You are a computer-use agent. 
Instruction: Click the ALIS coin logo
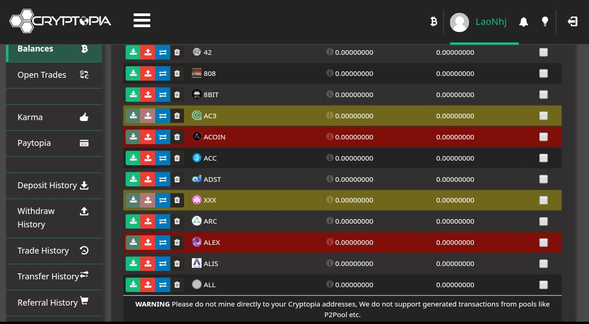(196, 263)
